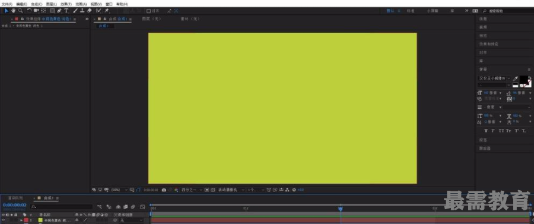Screen dimensions: 534x224
Task: Expand the 段落 panel
Action: 483,140
